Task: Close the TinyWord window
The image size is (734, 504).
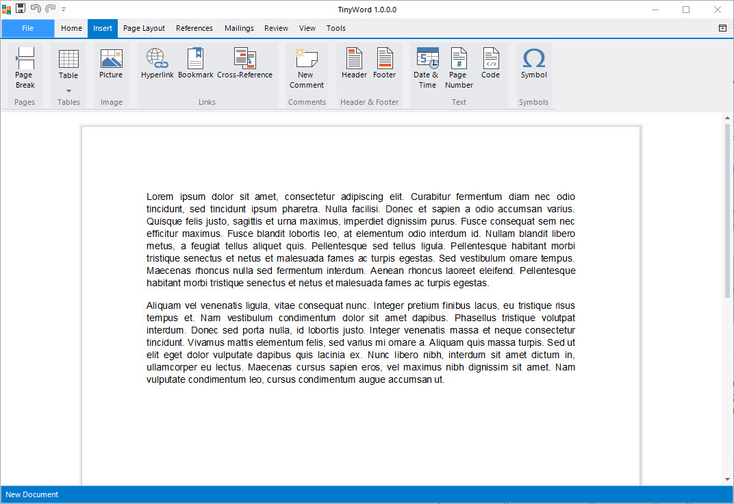Action: tap(717, 10)
